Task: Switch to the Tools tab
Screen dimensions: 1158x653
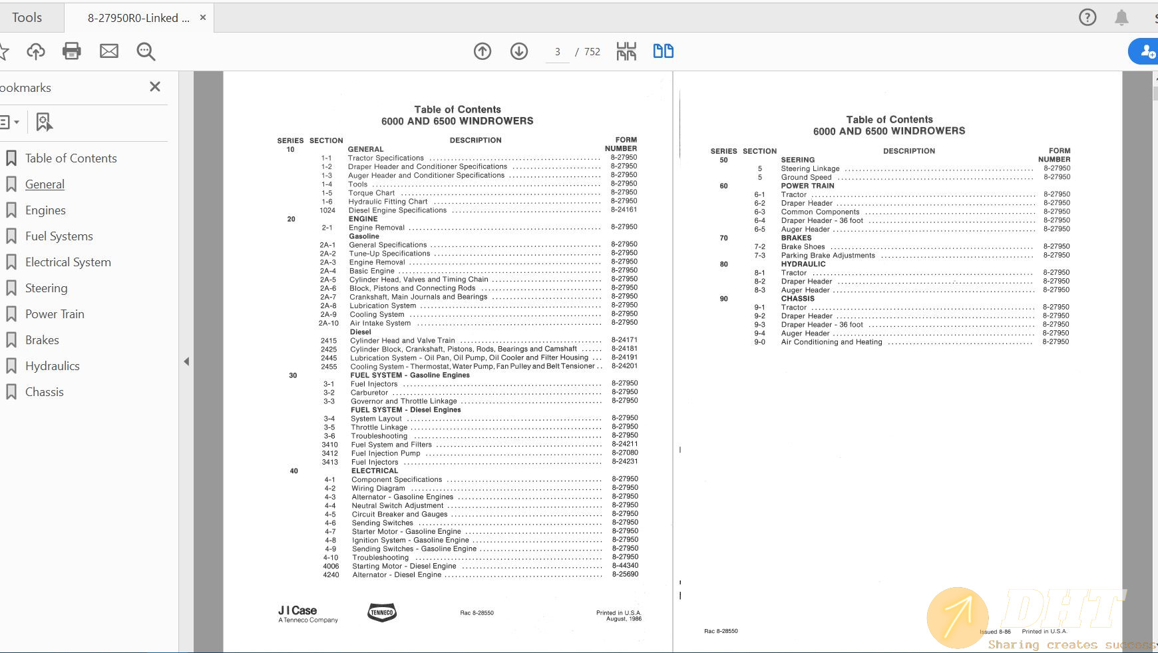Action: click(x=26, y=17)
